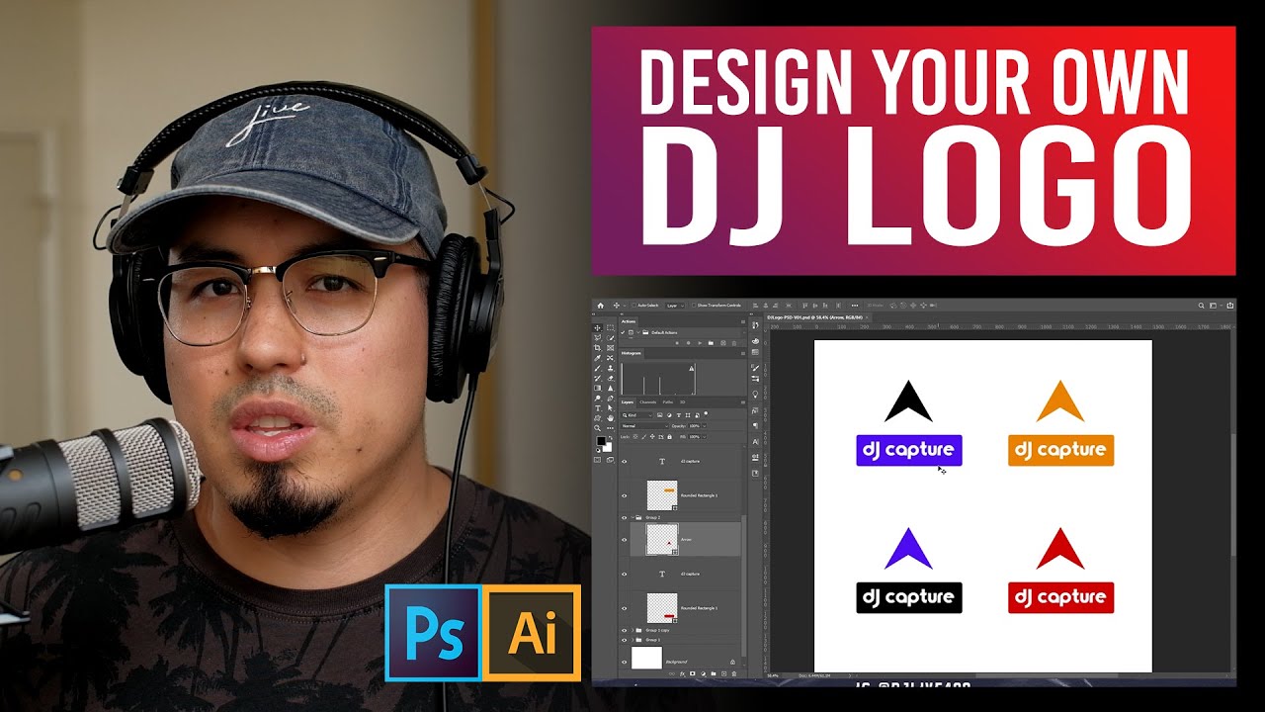Click the swap foreground and background colors arrow
This screenshot has width=1265, height=712.
pyautogui.click(x=610, y=438)
